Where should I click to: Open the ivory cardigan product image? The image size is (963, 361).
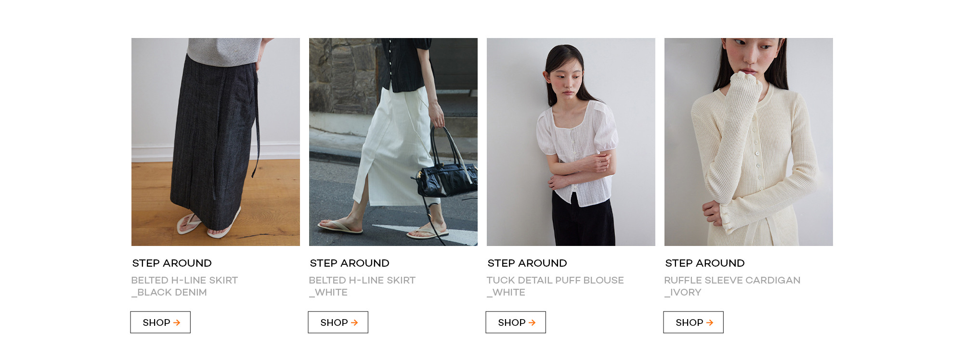pos(749,142)
